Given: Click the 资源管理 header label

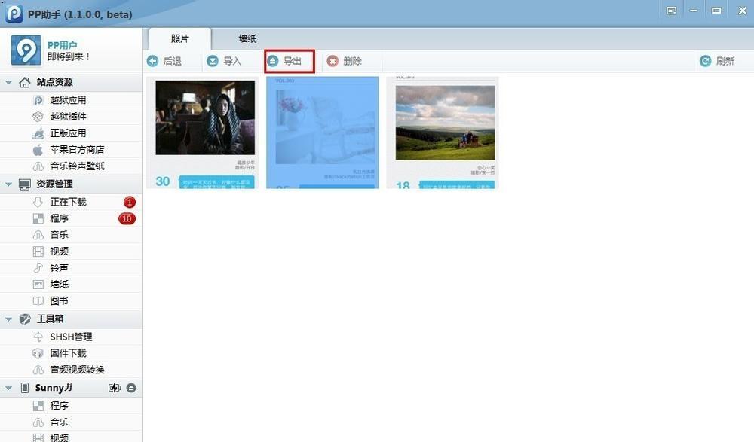Looking at the screenshot, I should click(x=55, y=184).
